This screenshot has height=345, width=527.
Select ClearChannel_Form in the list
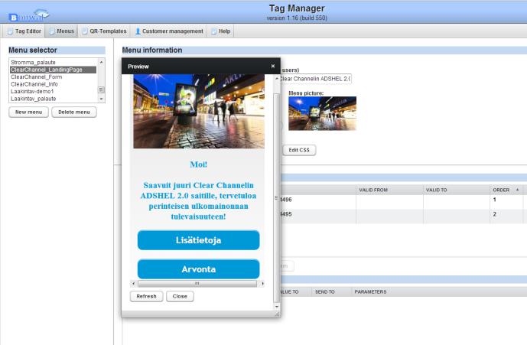tap(53, 77)
